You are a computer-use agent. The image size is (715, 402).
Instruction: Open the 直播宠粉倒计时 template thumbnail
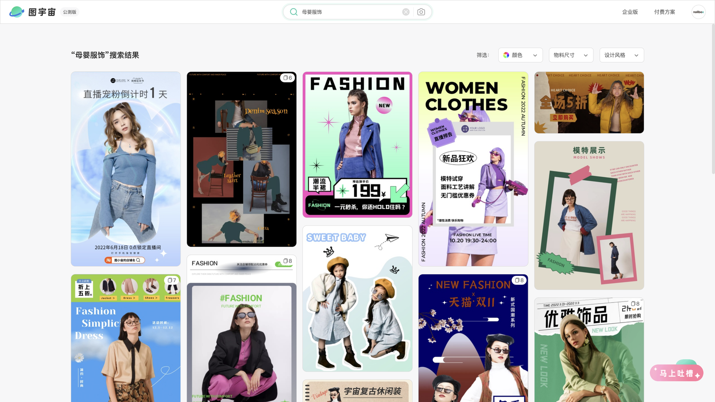pos(126,169)
